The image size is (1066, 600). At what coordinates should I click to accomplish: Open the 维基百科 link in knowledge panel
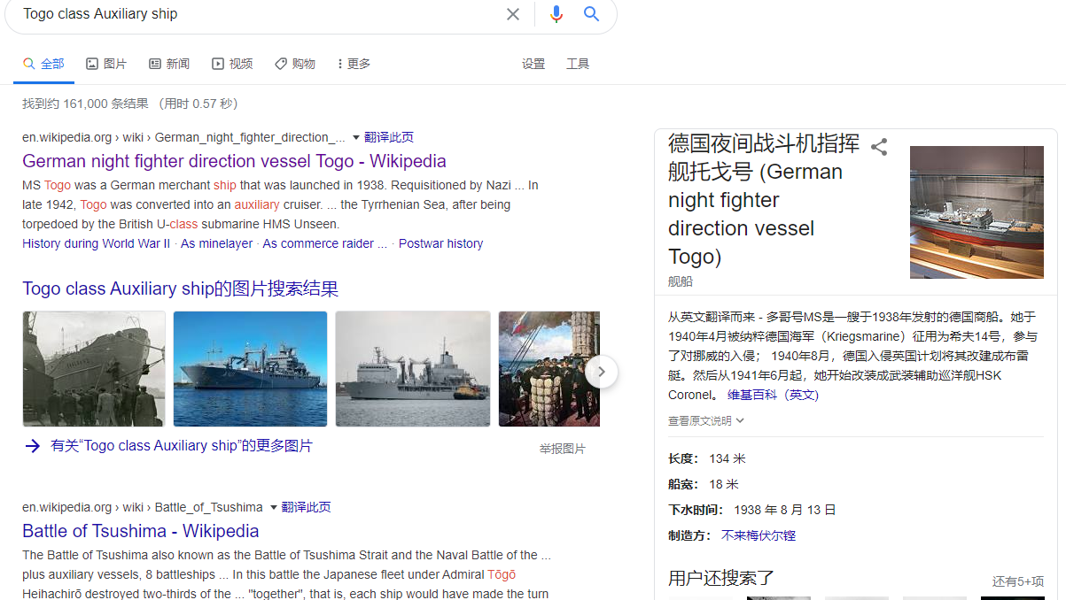[x=752, y=395]
